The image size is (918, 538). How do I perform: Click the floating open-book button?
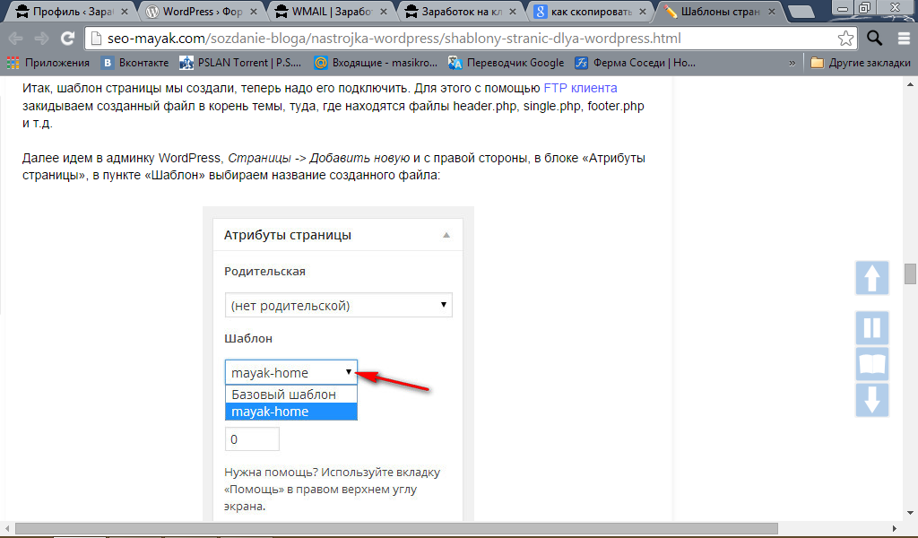point(872,364)
